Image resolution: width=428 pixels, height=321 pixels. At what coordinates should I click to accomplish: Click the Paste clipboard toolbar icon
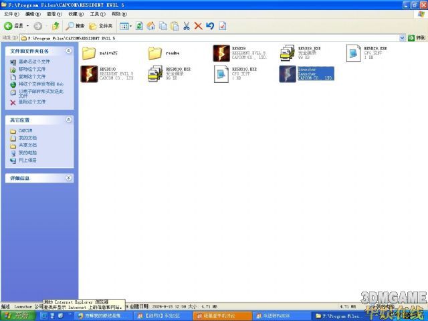(x=175, y=26)
